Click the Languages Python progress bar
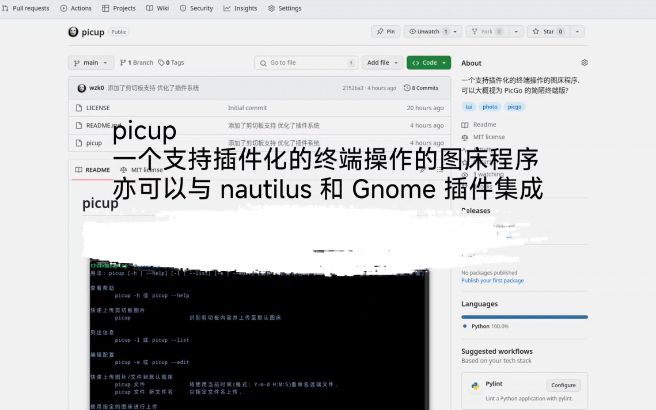Screen dimensions: 656x410 tap(525, 317)
